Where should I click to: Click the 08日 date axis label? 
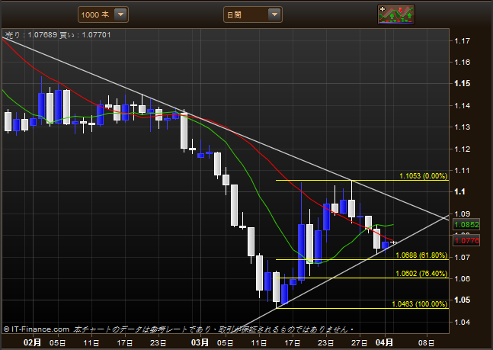coord(426,343)
